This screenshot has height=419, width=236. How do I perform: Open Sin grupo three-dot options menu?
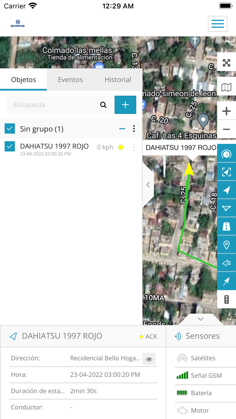coord(134,129)
